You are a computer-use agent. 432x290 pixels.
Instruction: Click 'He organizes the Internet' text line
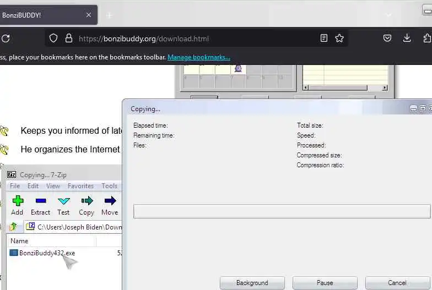(x=71, y=150)
